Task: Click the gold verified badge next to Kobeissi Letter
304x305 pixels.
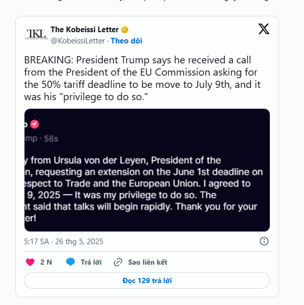Action: pyautogui.click(x=125, y=30)
